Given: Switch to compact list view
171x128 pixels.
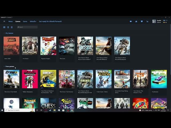Looking at the screenshot, I should coord(11,27).
